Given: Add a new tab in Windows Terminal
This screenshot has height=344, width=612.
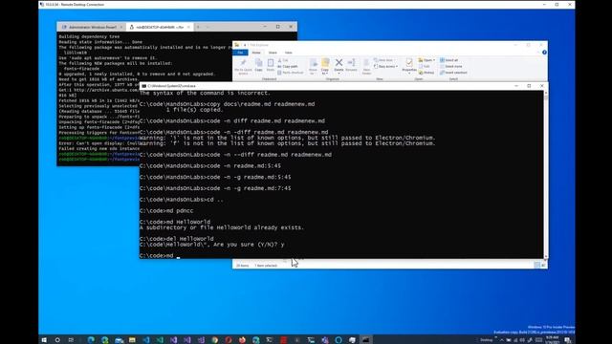Looking at the screenshot, I should (198, 27).
